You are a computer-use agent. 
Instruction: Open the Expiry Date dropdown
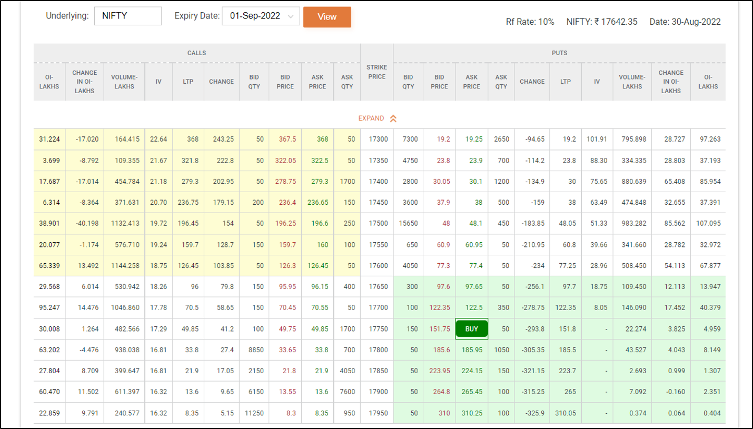(x=261, y=16)
